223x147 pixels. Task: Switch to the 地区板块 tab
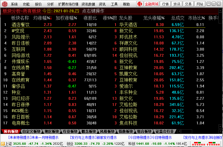[x=52, y=131]
